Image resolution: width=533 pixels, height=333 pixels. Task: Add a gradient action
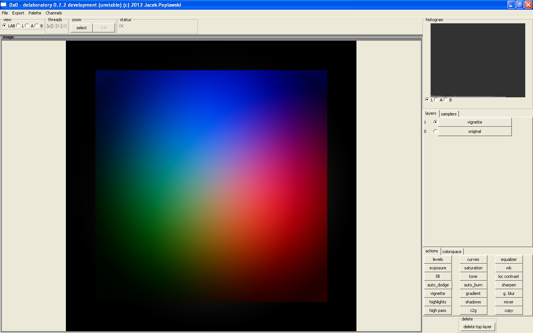tap(473, 293)
